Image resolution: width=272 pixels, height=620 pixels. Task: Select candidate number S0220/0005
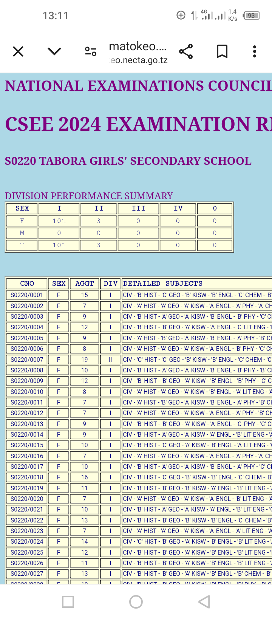[x=27, y=338]
